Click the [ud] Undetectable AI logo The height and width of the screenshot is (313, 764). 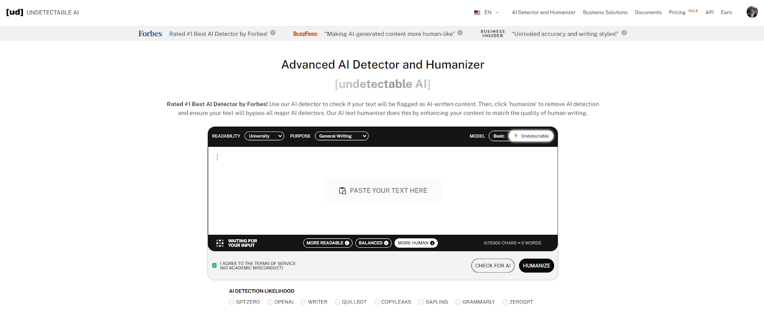point(42,12)
